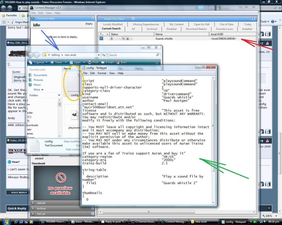Switch to Open for Edit tab
Viewport: 282px width, 225px height.
point(202,24)
